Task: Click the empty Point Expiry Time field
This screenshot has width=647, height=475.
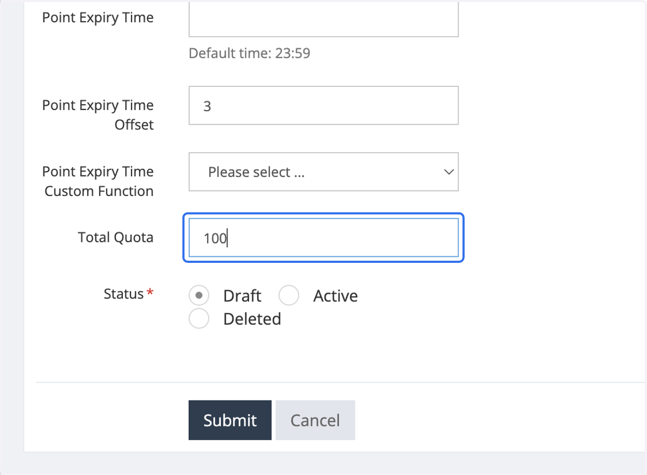Action: click(x=323, y=19)
